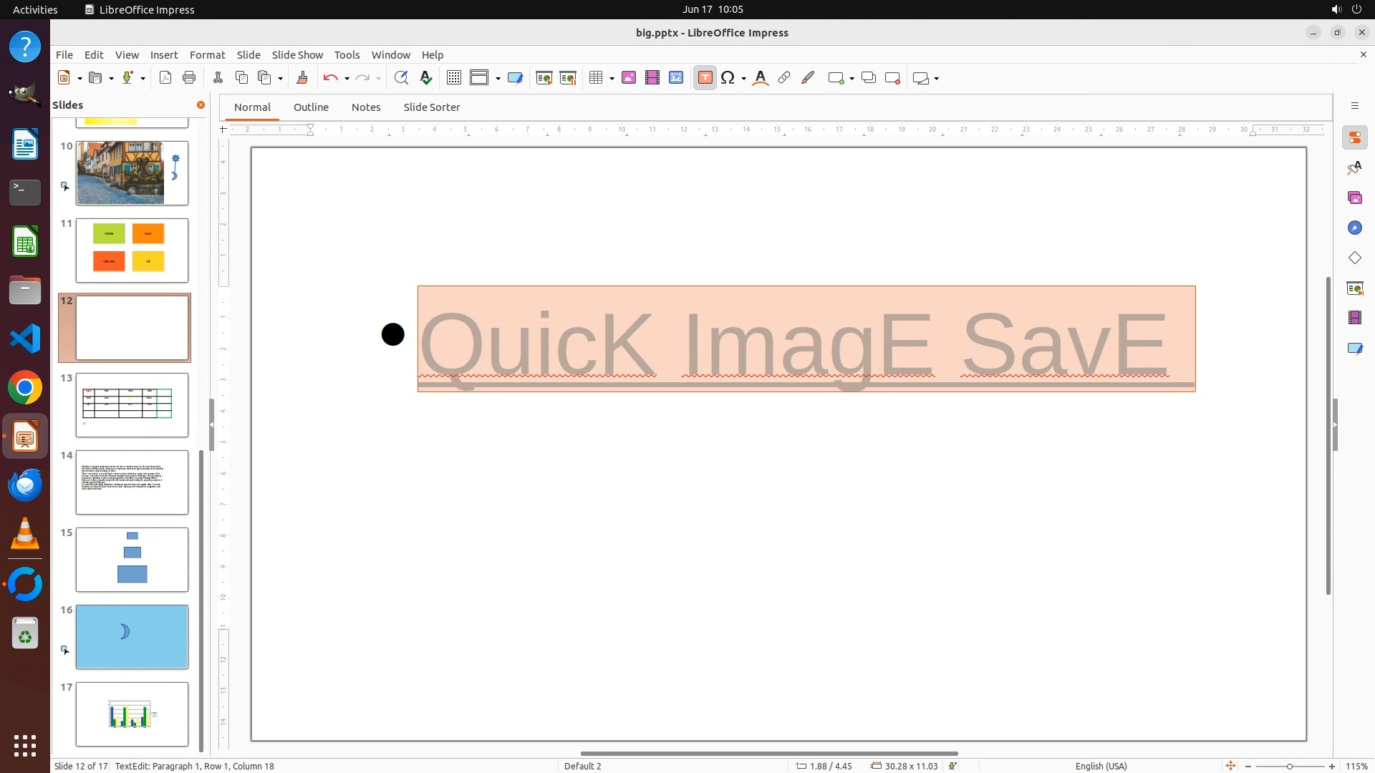
Task: Click the Insert Fontwork Text icon
Action: 761,78
